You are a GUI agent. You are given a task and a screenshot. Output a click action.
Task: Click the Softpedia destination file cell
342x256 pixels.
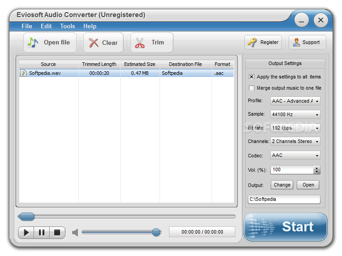click(x=186, y=73)
